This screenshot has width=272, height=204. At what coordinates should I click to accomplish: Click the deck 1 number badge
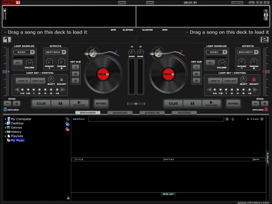coord(7,39)
